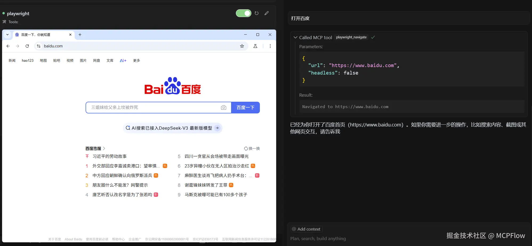Viewport: 532px width, 246px height.
Task: Open image search via the camera icon
Action: pyautogui.click(x=224, y=108)
